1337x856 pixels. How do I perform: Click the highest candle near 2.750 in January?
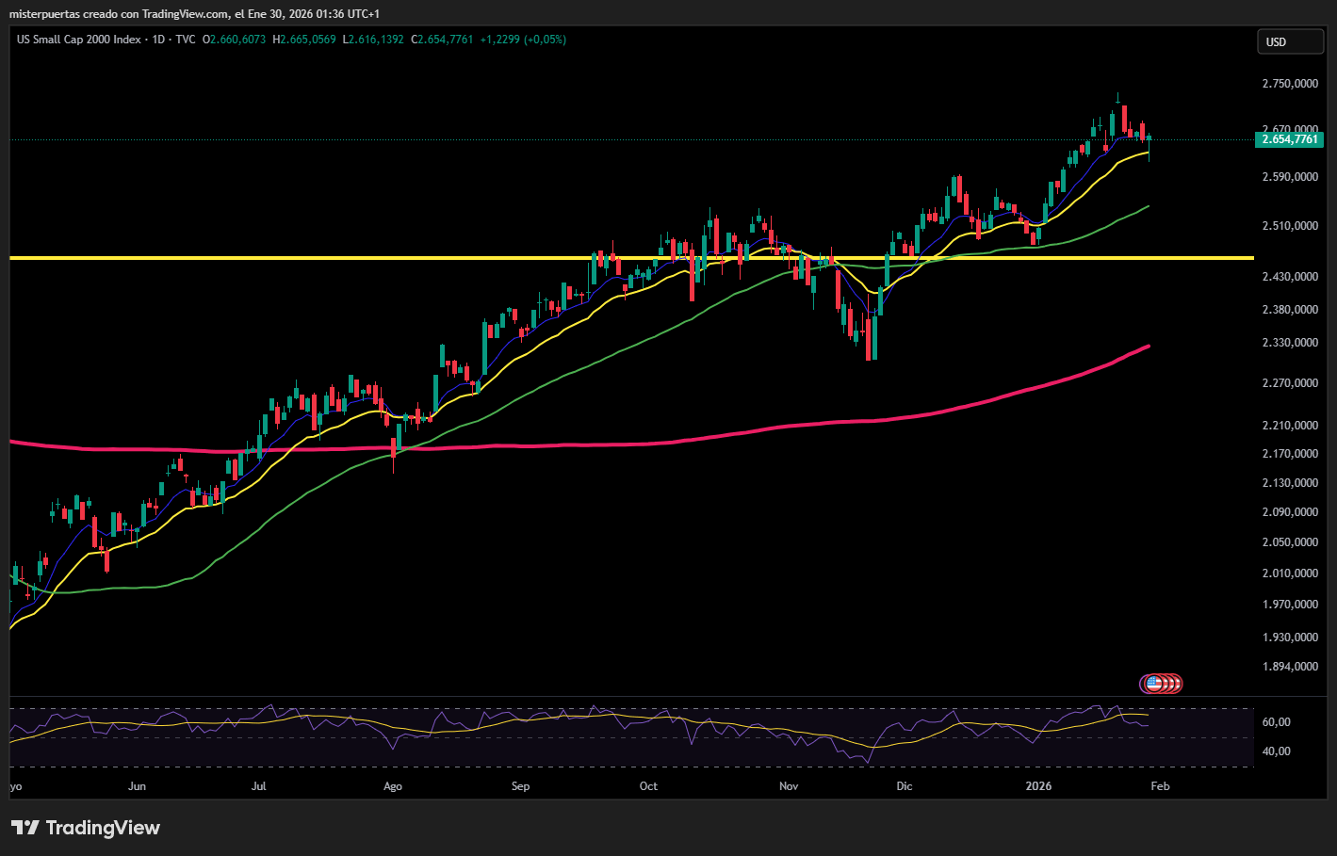1117,99
